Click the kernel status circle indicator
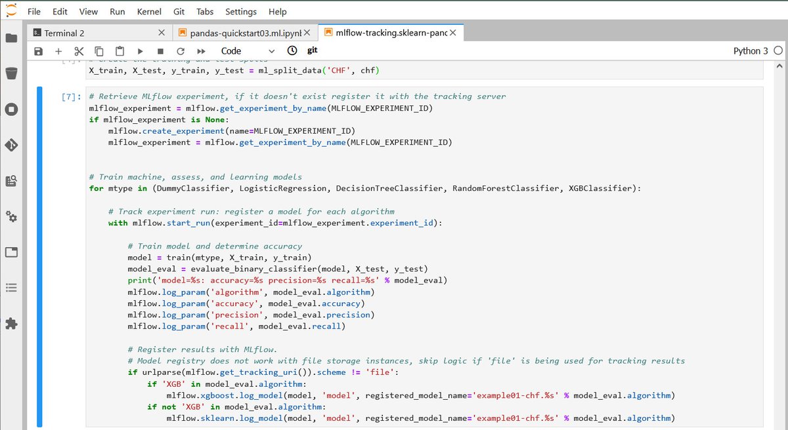Screen dimensions: 788x430 click(778, 50)
